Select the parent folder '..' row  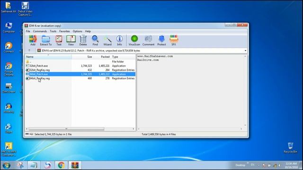(80, 62)
